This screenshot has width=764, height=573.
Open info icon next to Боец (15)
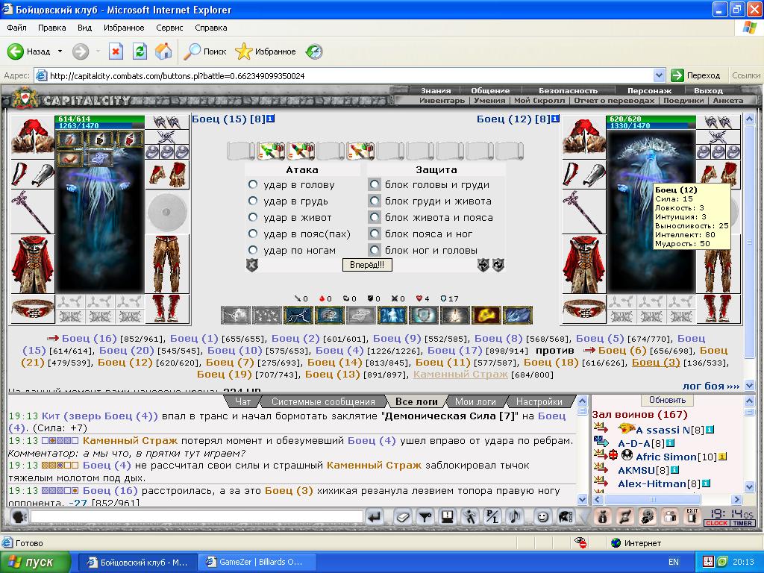270,119
